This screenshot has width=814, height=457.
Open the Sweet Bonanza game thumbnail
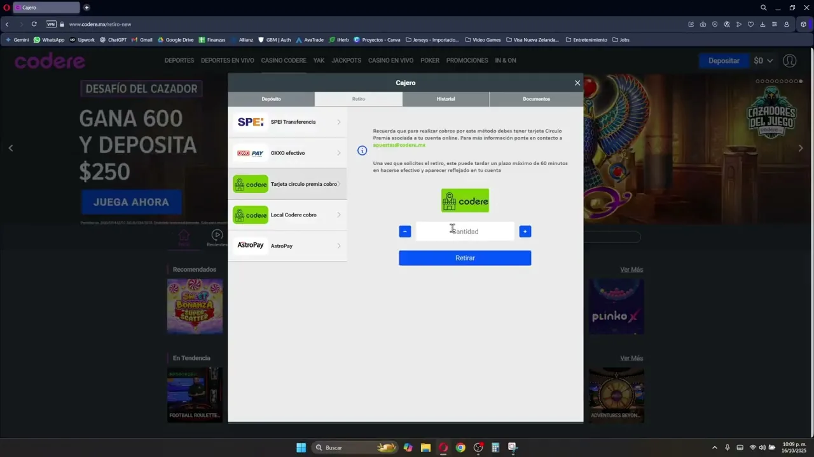coord(195,307)
